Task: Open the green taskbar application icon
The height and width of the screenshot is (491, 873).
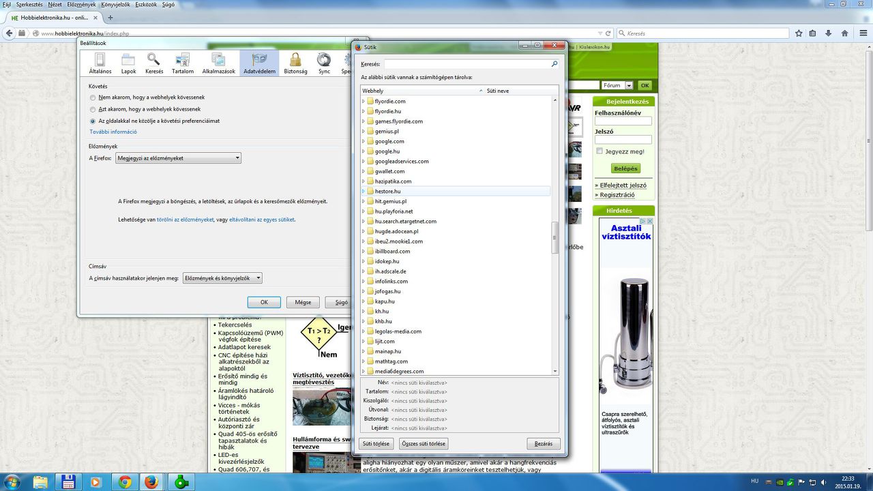Action: click(181, 481)
